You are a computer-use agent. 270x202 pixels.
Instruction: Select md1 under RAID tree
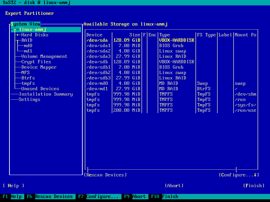28,51
